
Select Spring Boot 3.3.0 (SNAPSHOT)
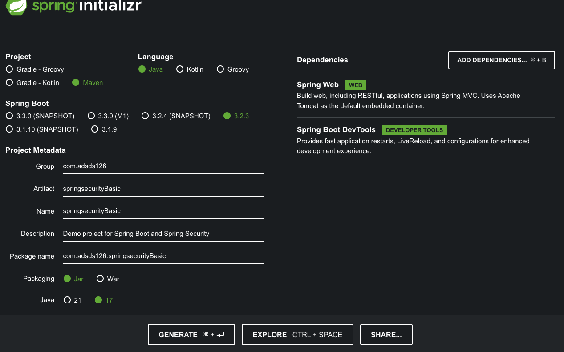point(40,116)
